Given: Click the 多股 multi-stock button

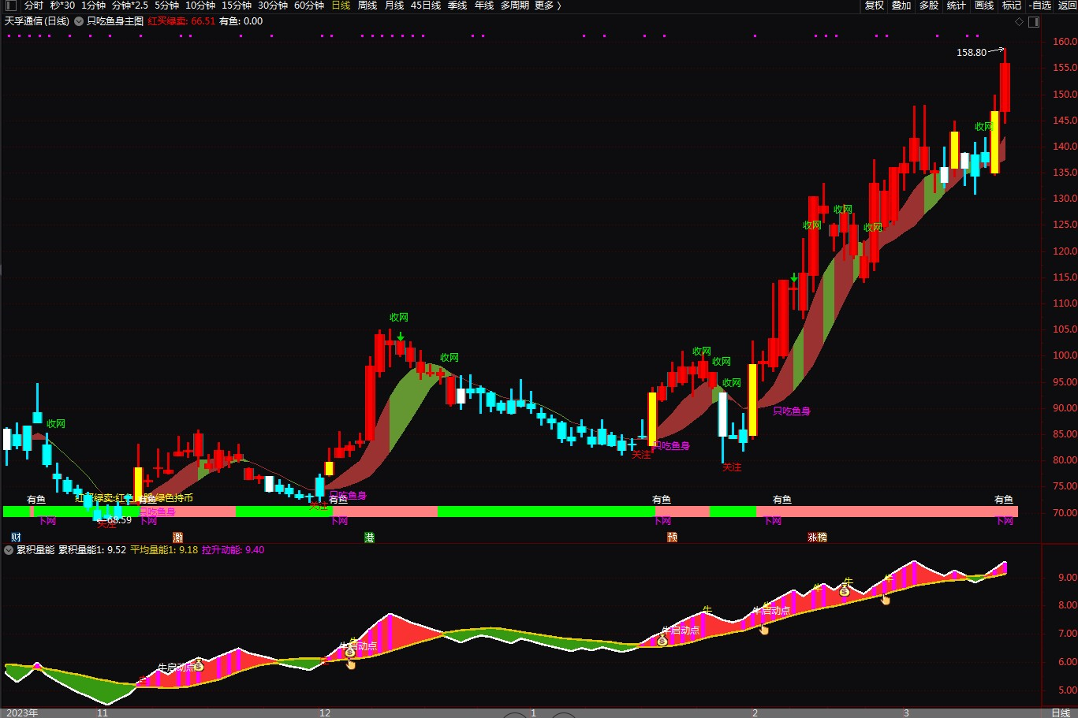Looking at the screenshot, I should (x=929, y=6).
